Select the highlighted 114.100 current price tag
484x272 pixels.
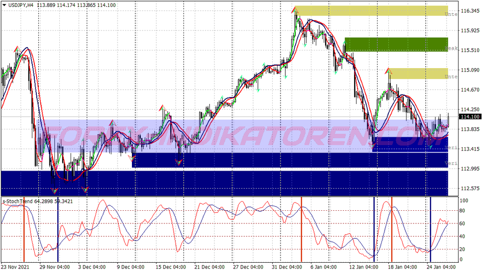click(469, 117)
